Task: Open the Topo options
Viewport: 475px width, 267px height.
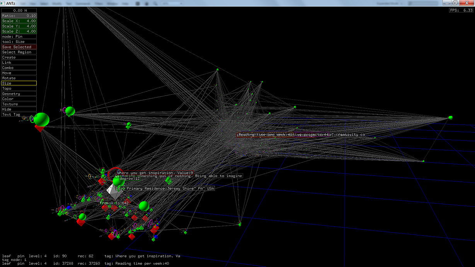Action: point(19,88)
